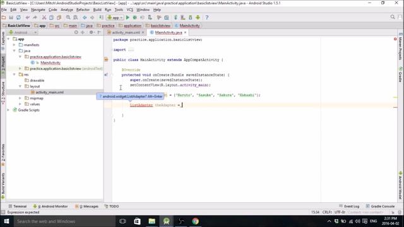Toggle the Favorites side panel
Screen dimensions: 404x227
point(3,154)
